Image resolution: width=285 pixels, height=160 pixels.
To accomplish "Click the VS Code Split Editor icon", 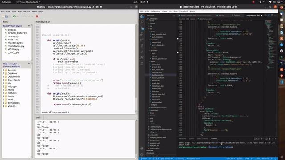I will [272, 16].
